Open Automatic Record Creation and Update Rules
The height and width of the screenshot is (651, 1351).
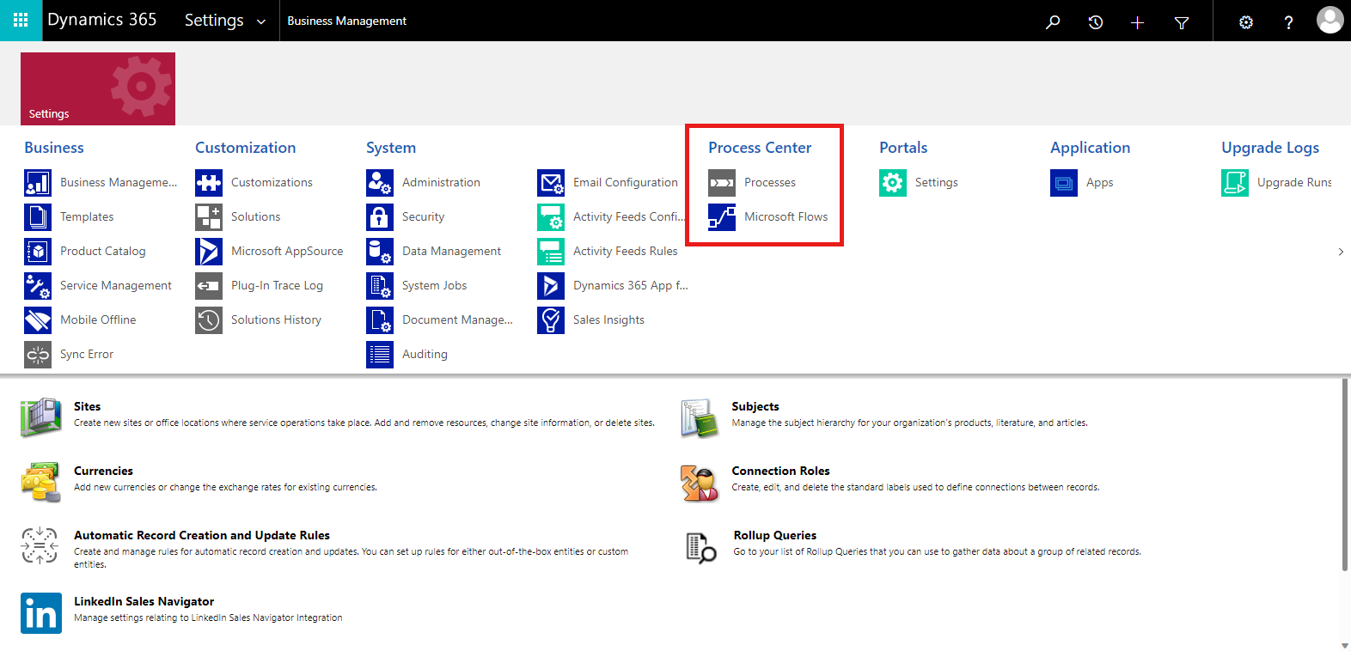pos(202,535)
